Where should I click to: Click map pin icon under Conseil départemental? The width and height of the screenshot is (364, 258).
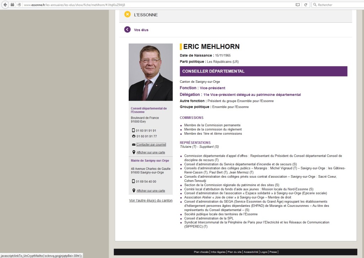coord(133,152)
